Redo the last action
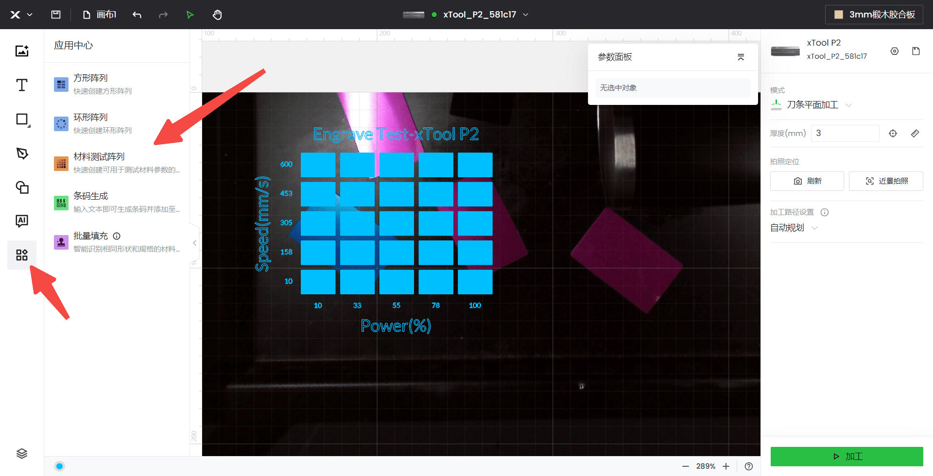 [x=163, y=15]
